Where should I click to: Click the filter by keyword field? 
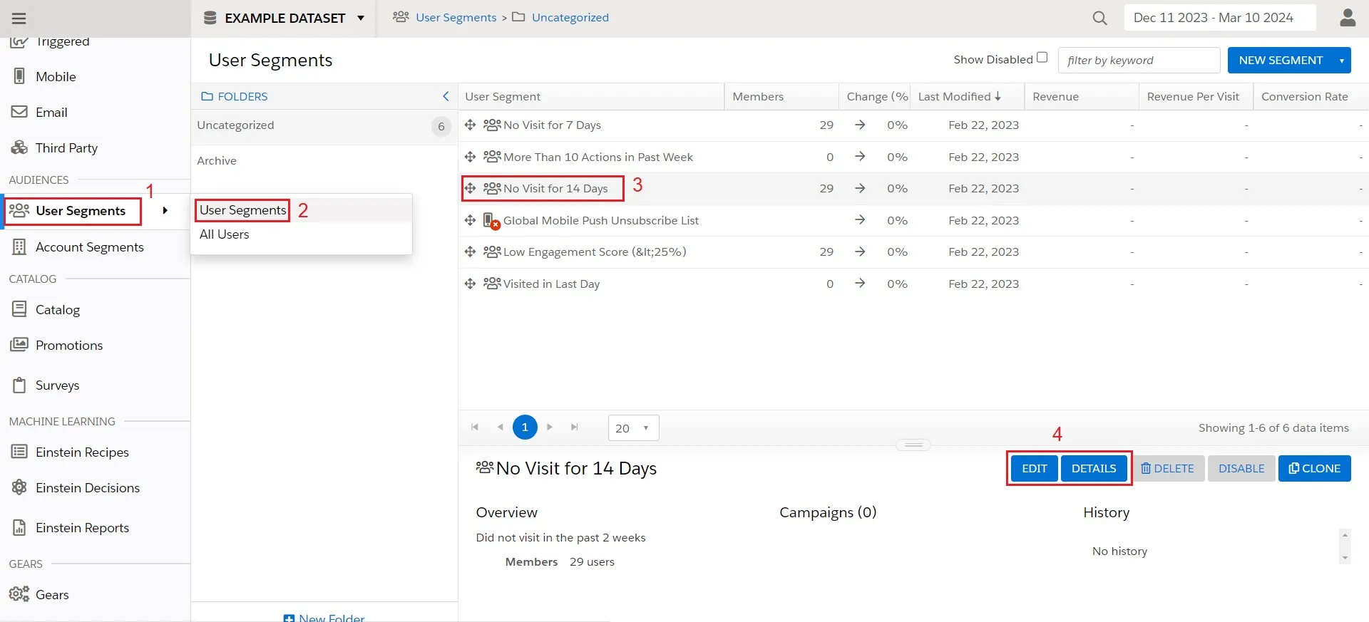1138,61
